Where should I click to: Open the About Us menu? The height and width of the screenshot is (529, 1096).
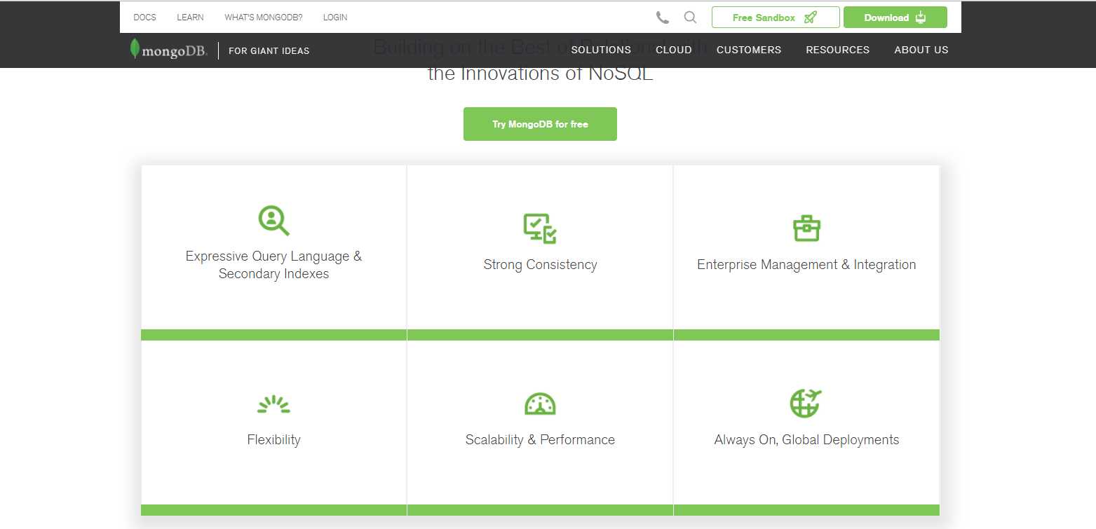(x=921, y=50)
